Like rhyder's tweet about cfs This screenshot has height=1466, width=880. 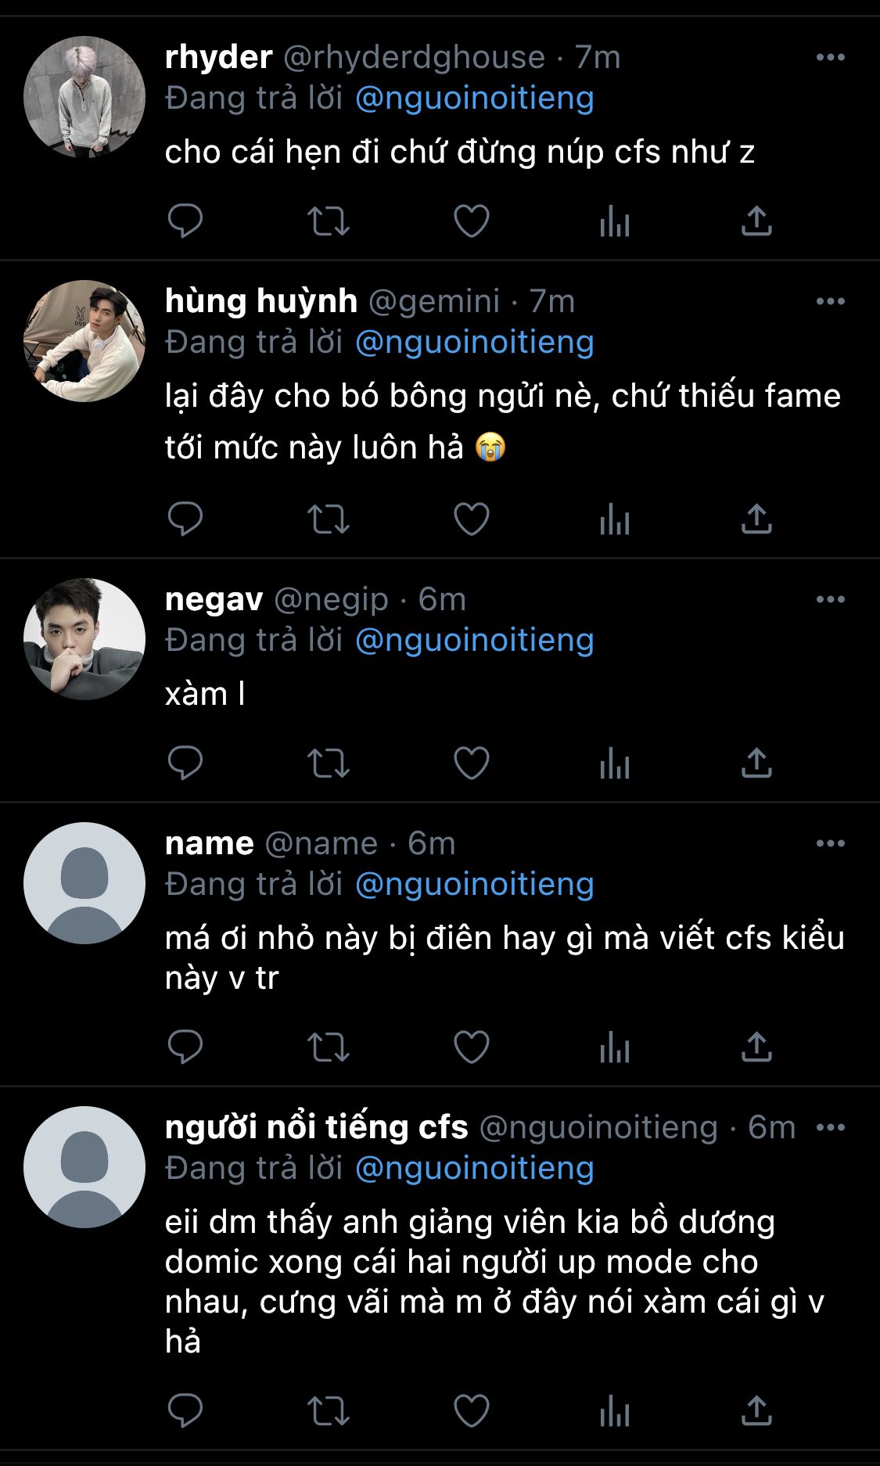click(x=472, y=221)
